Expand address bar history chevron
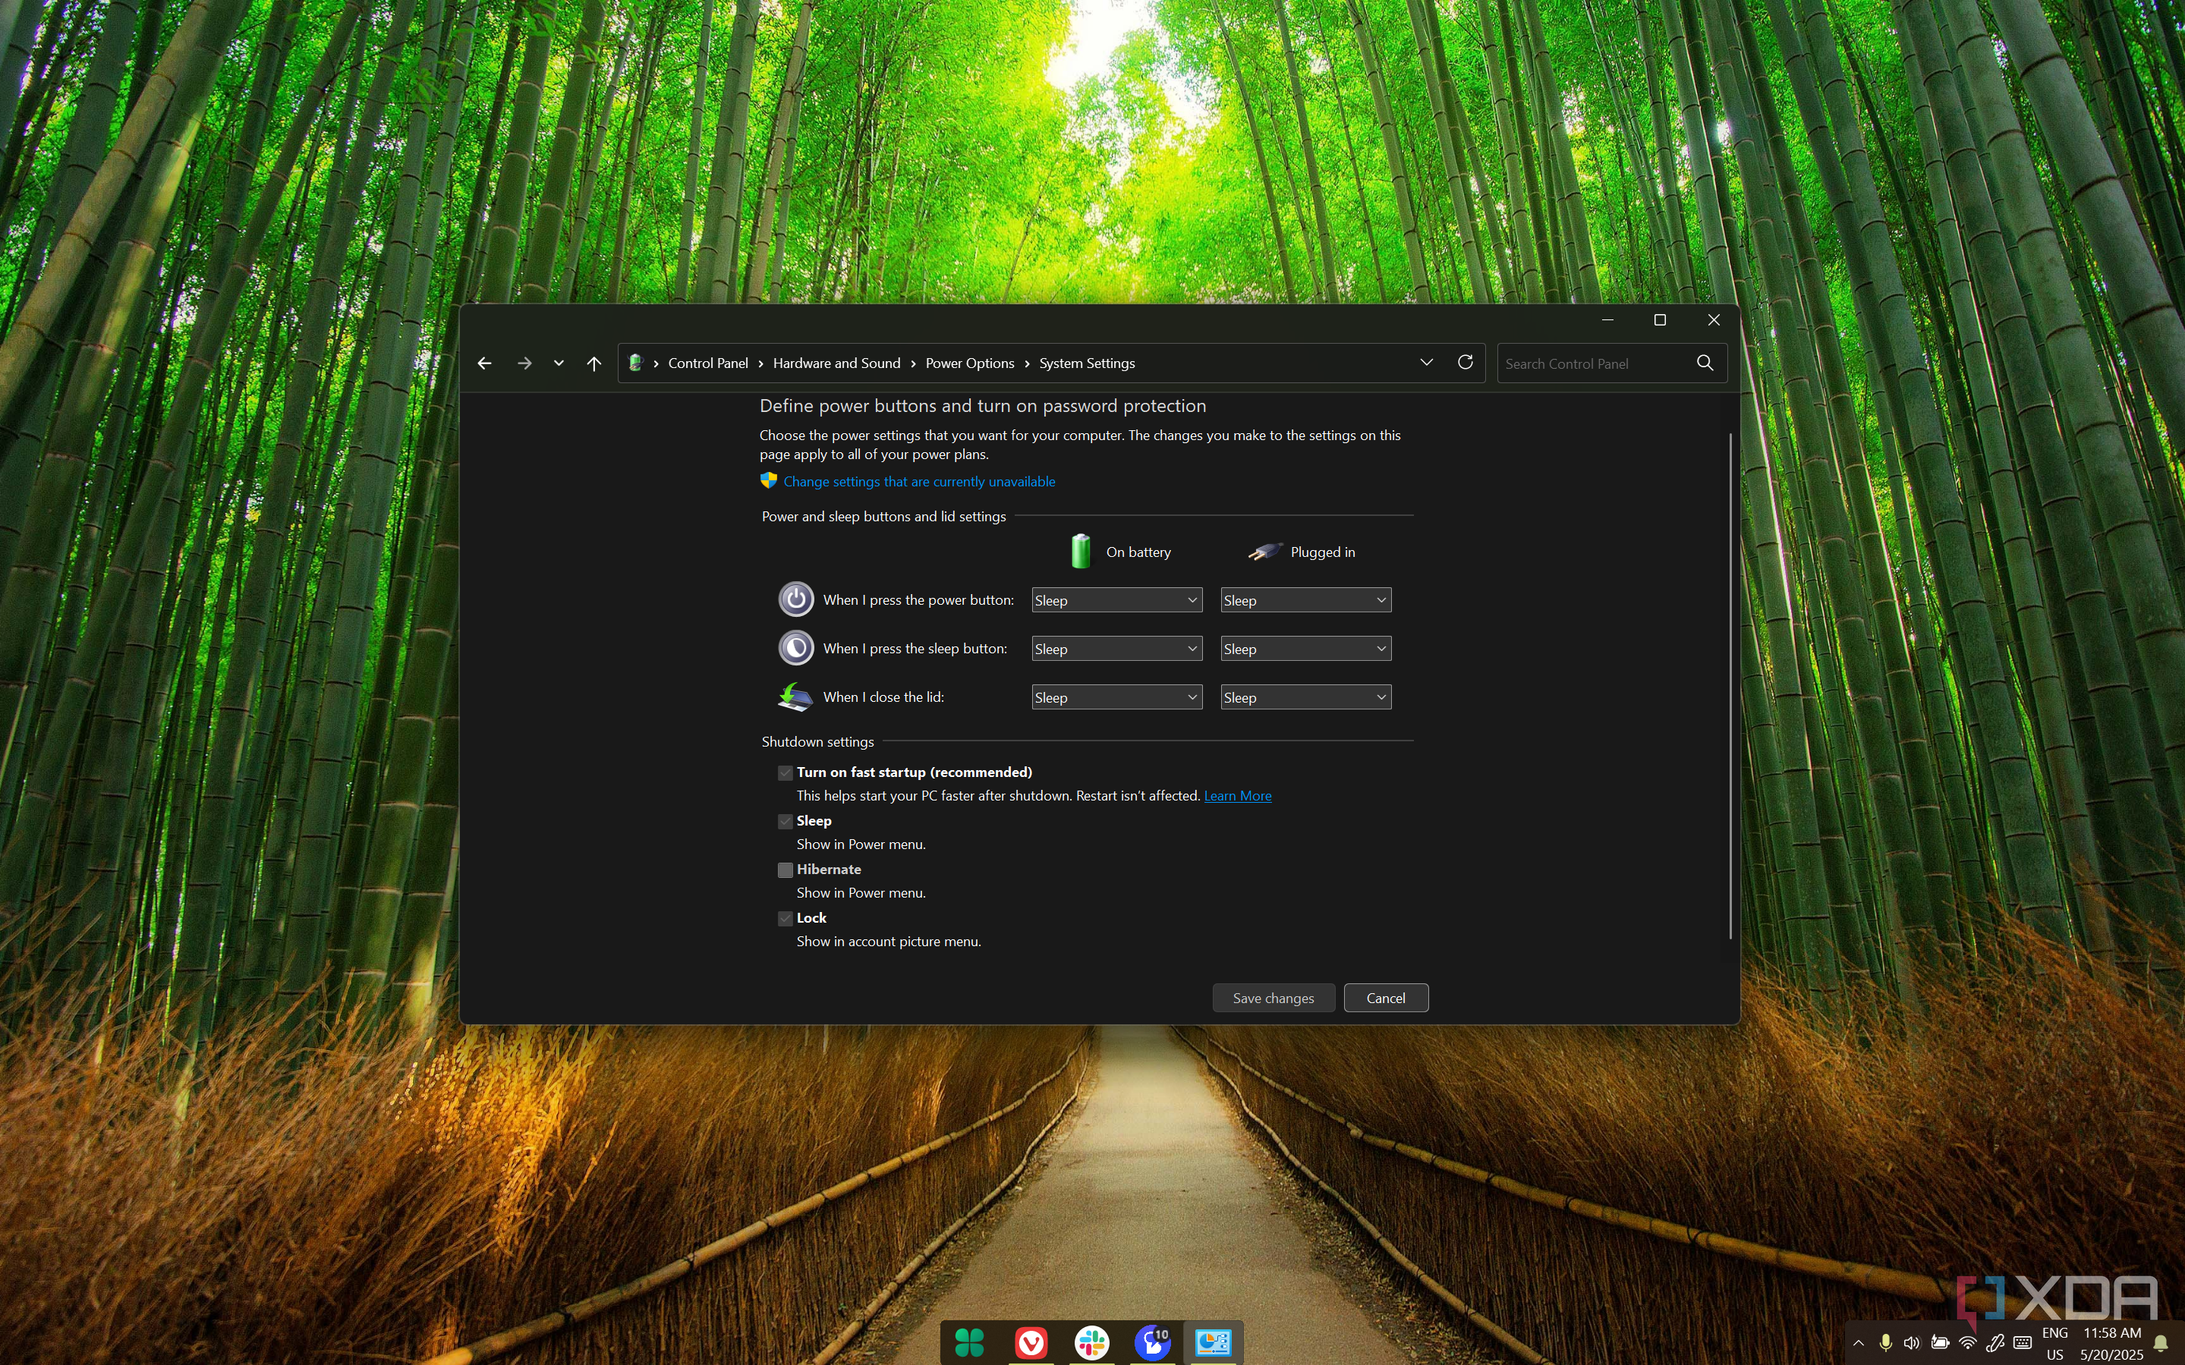The height and width of the screenshot is (1365, 2185). [1427, 362]
